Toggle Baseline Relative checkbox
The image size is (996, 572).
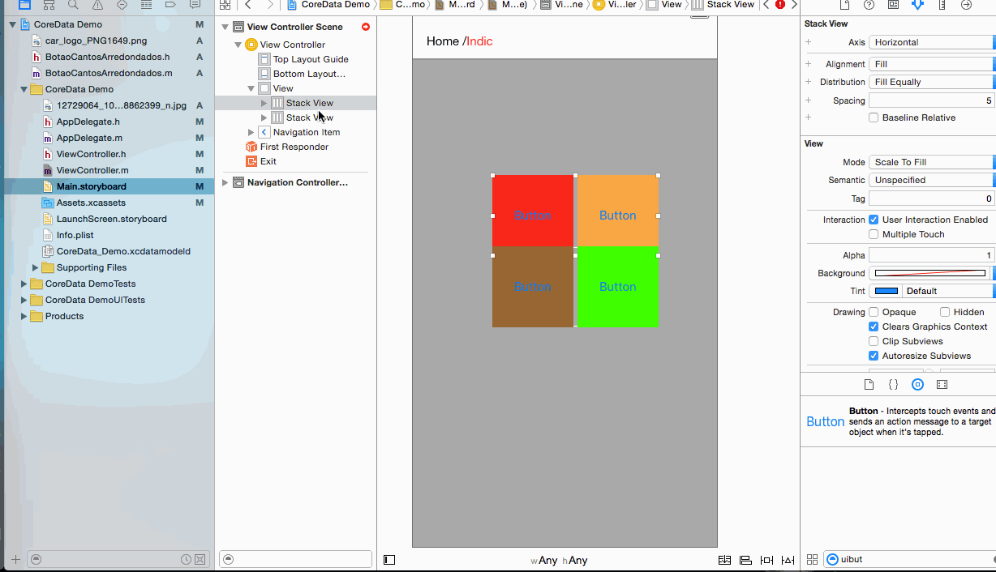coord(874,117)
